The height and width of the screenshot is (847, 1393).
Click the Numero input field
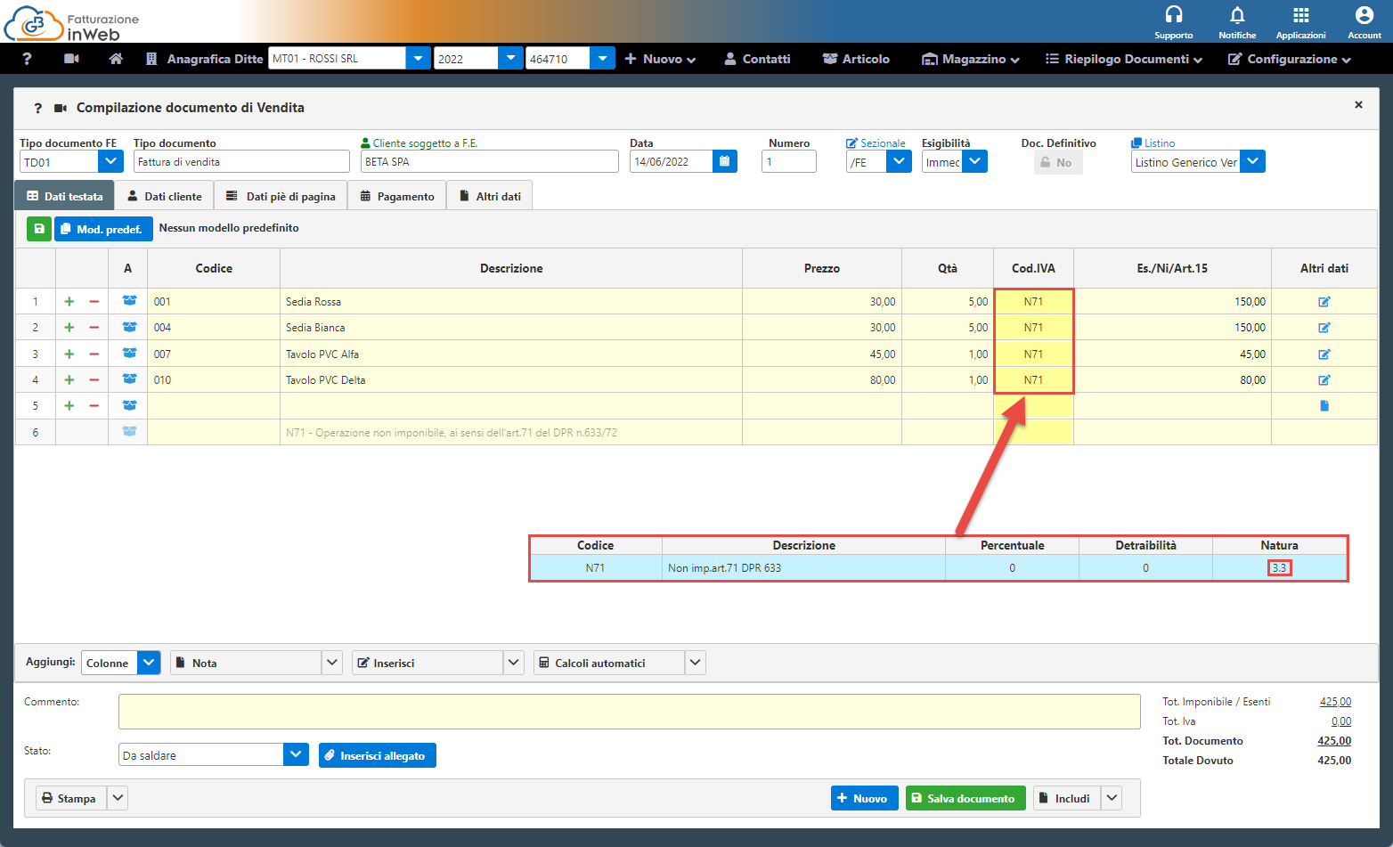tap(789, 161)
